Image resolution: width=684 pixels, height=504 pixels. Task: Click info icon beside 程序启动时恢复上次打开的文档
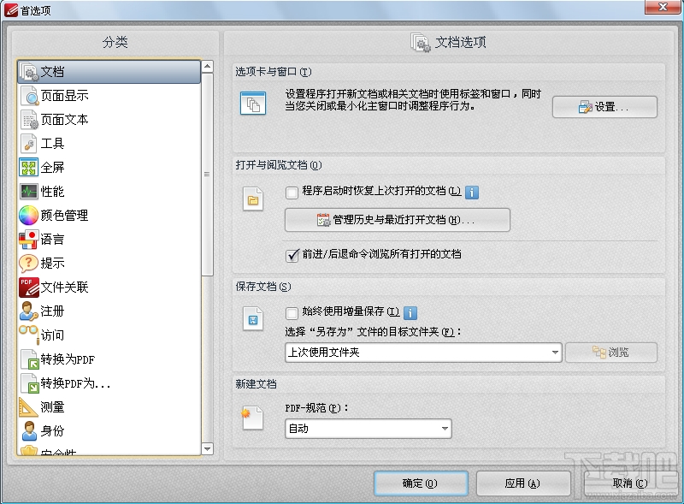tap(472, 193)
